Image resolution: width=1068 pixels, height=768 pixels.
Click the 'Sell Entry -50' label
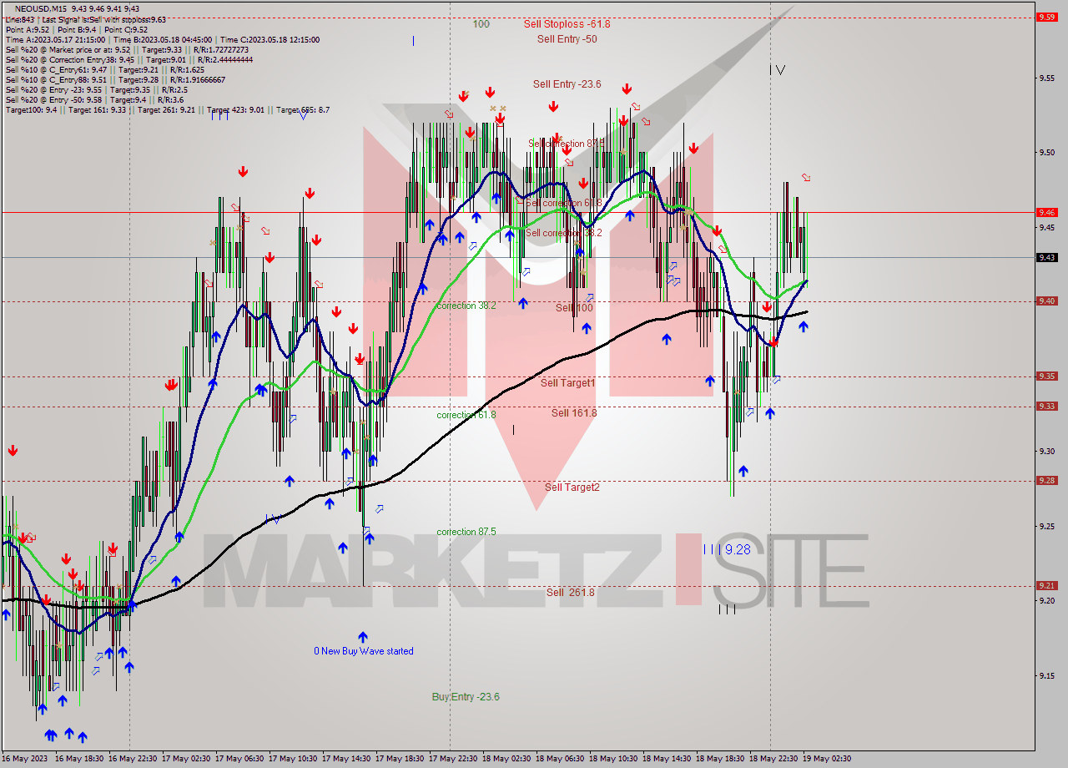coord(567,39)
